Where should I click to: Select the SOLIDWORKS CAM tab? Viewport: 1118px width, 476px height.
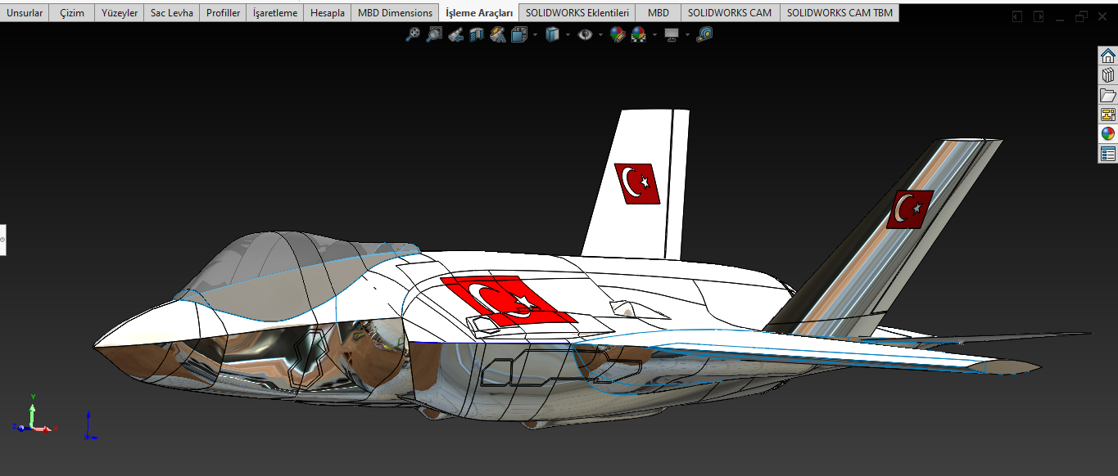coord(730,13)
